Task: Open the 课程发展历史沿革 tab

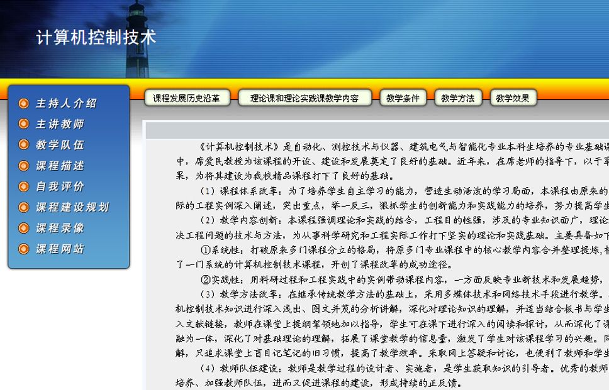Action: 187,98
